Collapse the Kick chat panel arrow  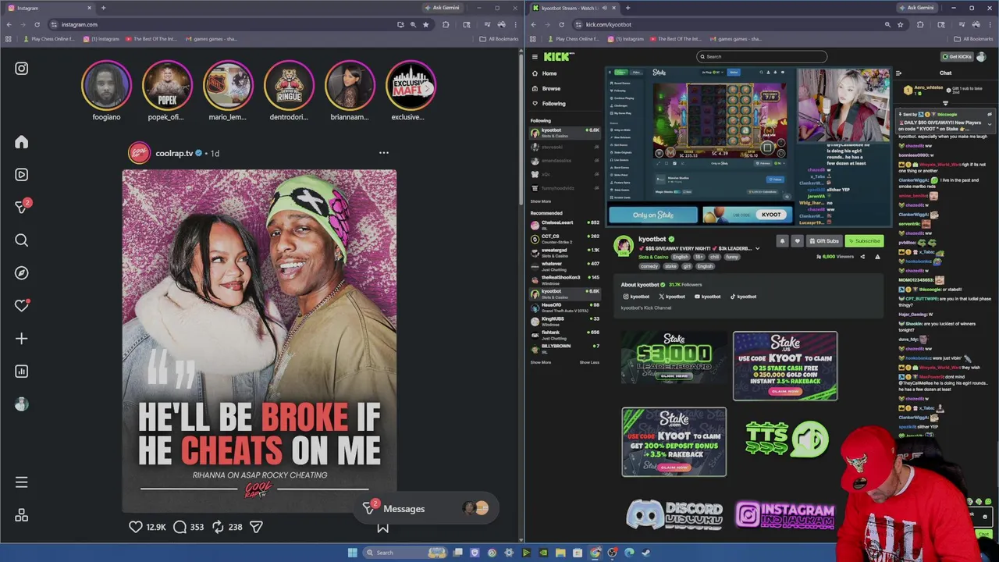pyautogui.click(x=898, y=73)
